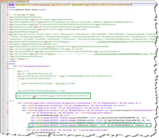Click the hover-arrowBorder div line
Viewport: 159px width, 138px height.
[x=74, y=106]
